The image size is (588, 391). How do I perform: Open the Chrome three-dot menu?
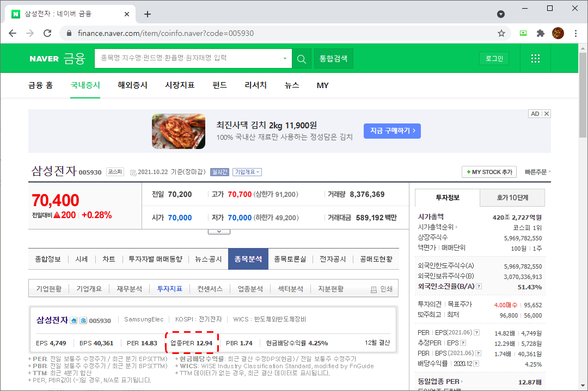click(575, 33)
